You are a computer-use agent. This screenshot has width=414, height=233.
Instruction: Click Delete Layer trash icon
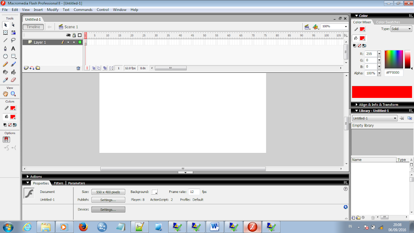(x=78, y=68)
